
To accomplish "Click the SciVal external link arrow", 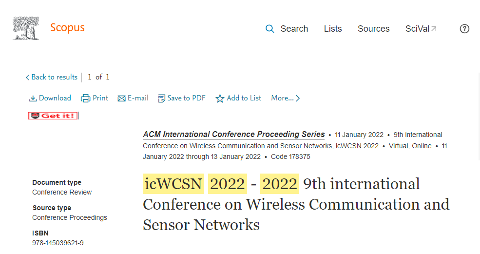I will 434,29.
